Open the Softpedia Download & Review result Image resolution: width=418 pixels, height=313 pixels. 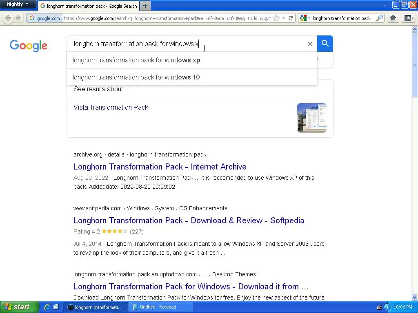(x=189, y=220)
